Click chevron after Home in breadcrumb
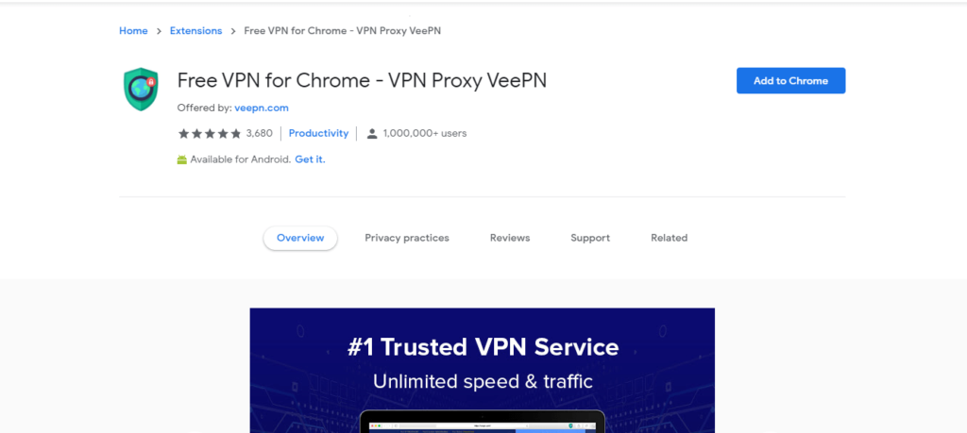Viewport: 967px width, 433px height. [159, 31]
